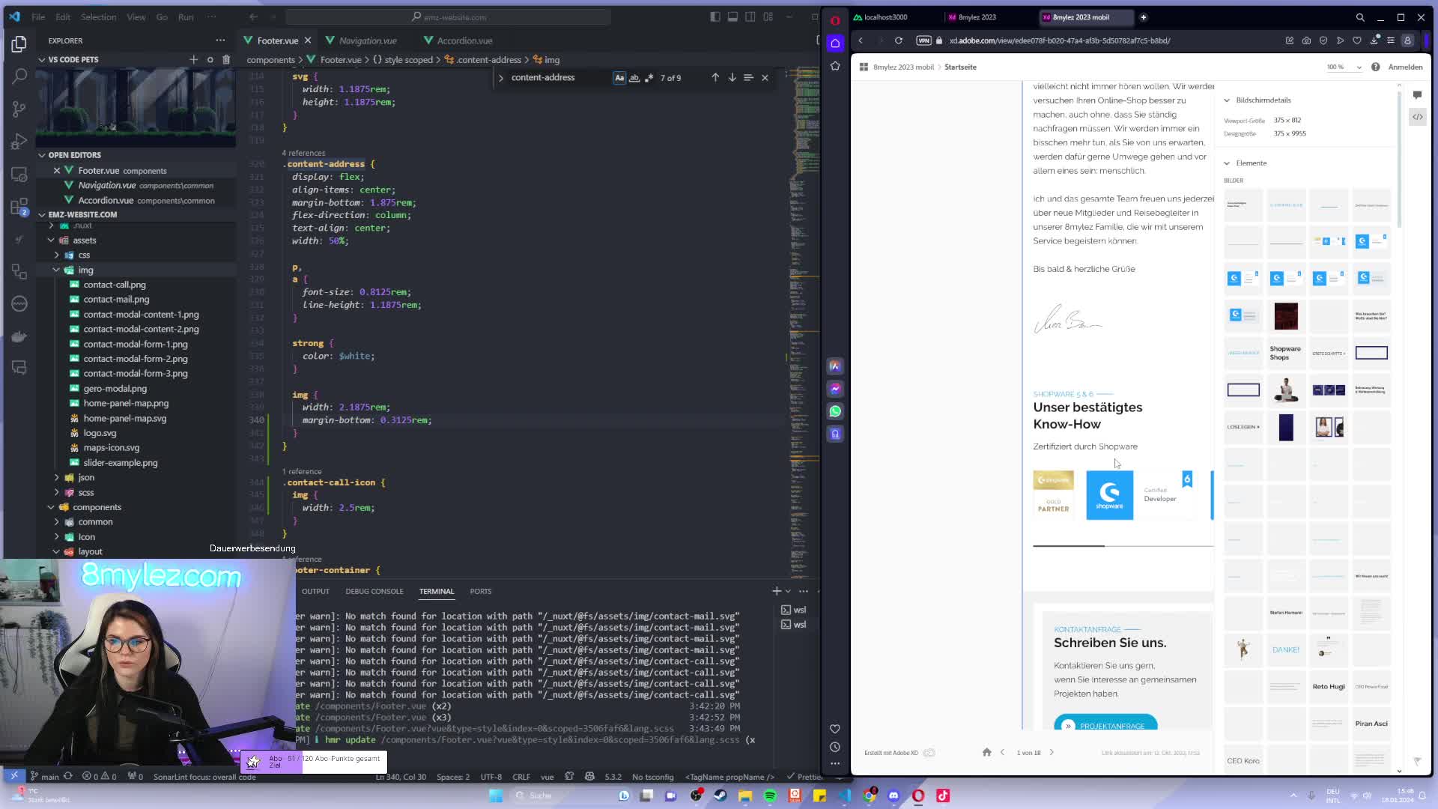Click Anmelden link in Adobe XD

pyautogui.click(x=1405, y=67)
